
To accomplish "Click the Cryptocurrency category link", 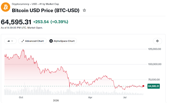I will click(x=21, y=4).
